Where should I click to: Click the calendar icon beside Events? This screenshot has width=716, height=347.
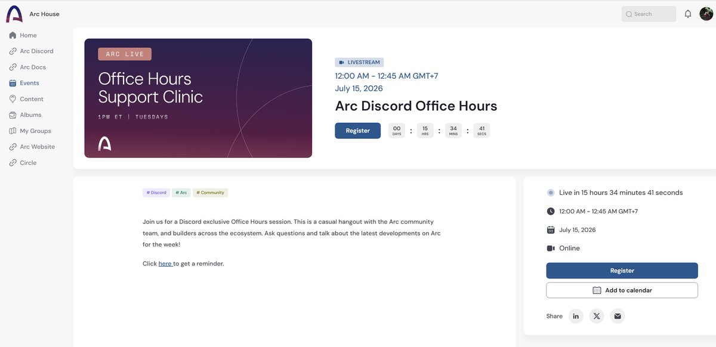(13, 83)
